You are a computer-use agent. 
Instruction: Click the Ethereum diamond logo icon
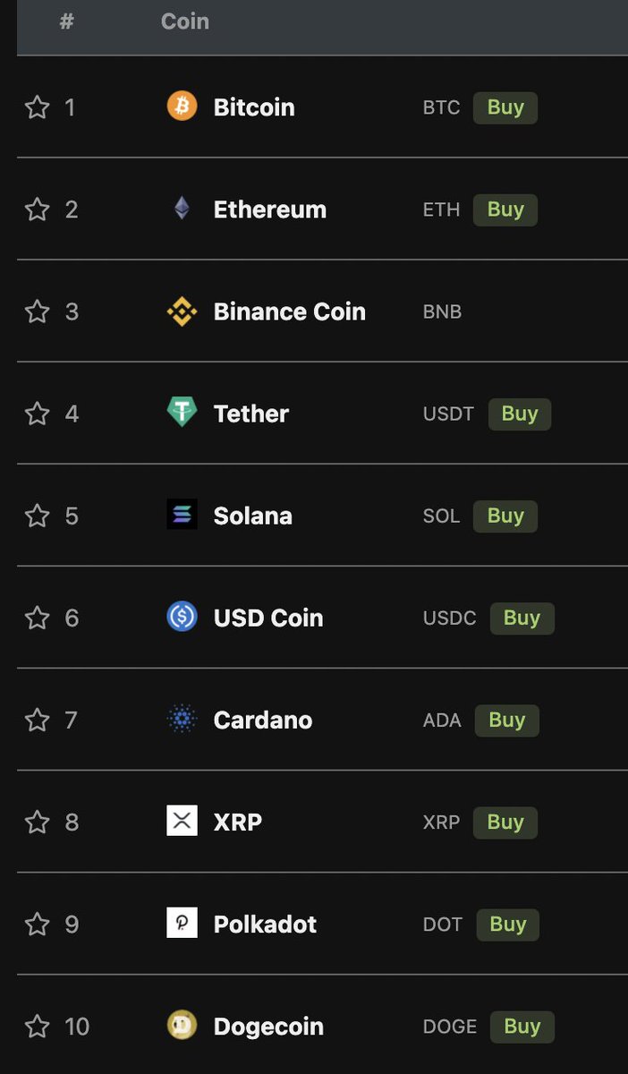[x=182, y=209]
